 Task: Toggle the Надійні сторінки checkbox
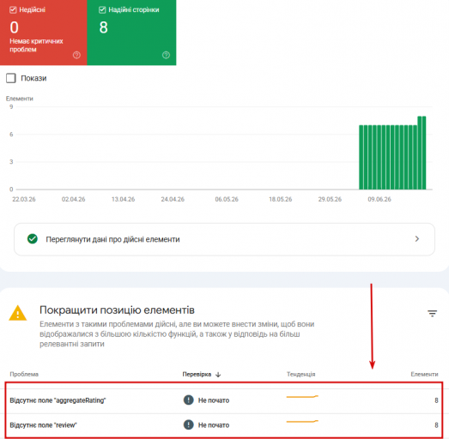pos(102,10)
